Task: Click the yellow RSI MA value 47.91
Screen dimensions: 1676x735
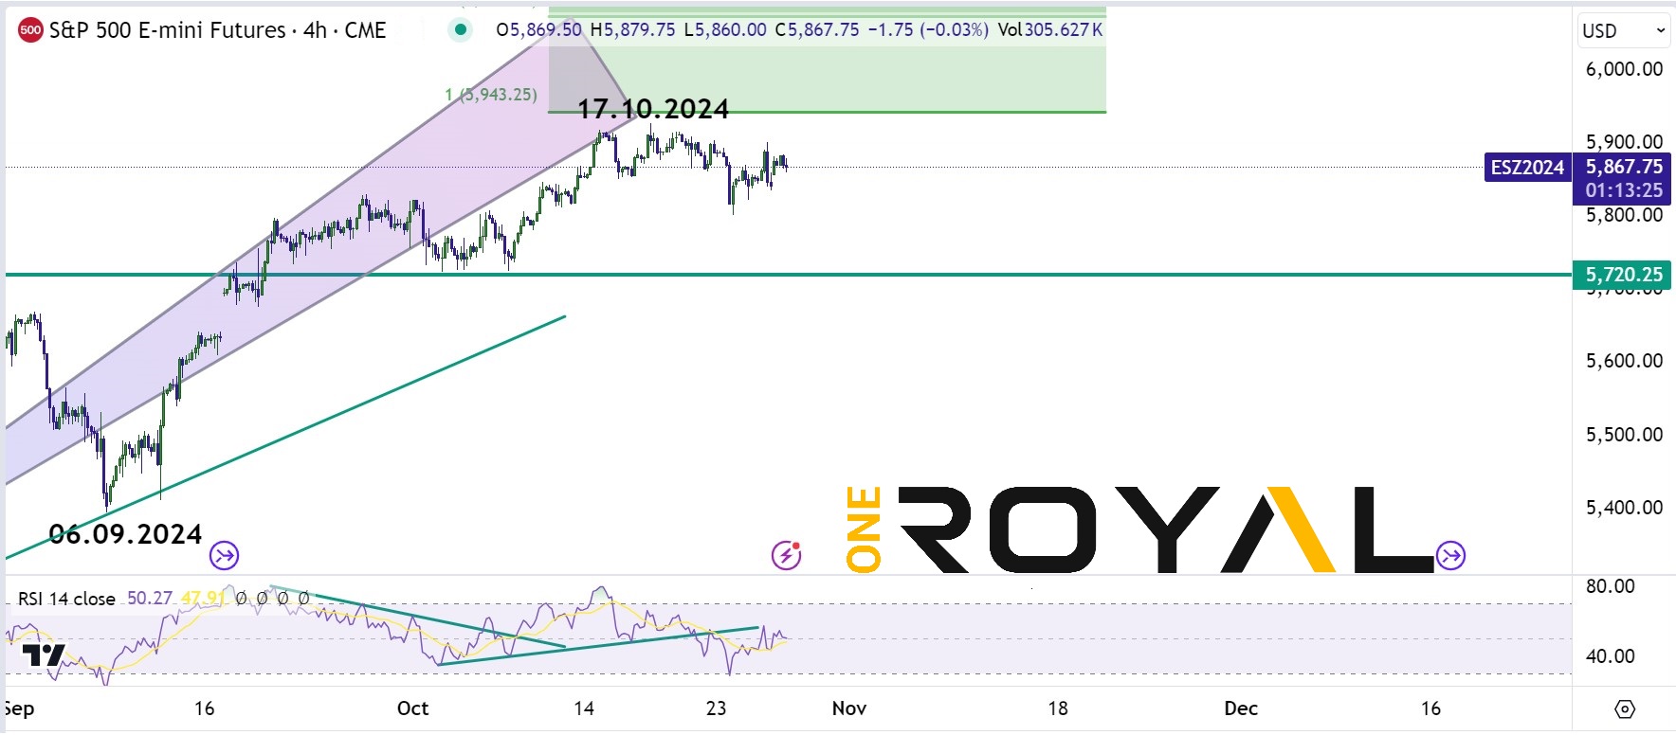Action: pos(204,599)
